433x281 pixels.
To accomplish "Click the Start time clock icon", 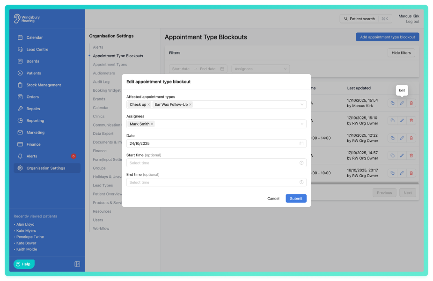I will [301, 163].
